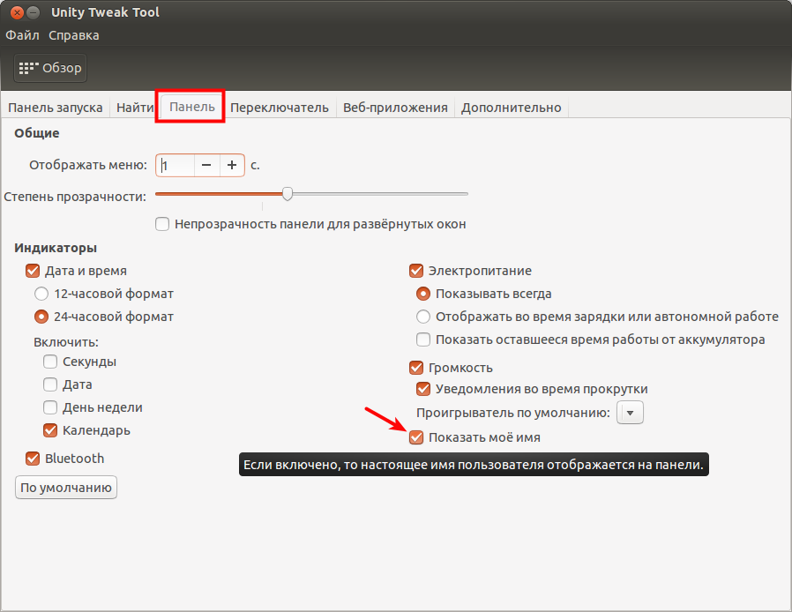
Task: Enable the День недели checkbox
Action: tap(50, 407)
